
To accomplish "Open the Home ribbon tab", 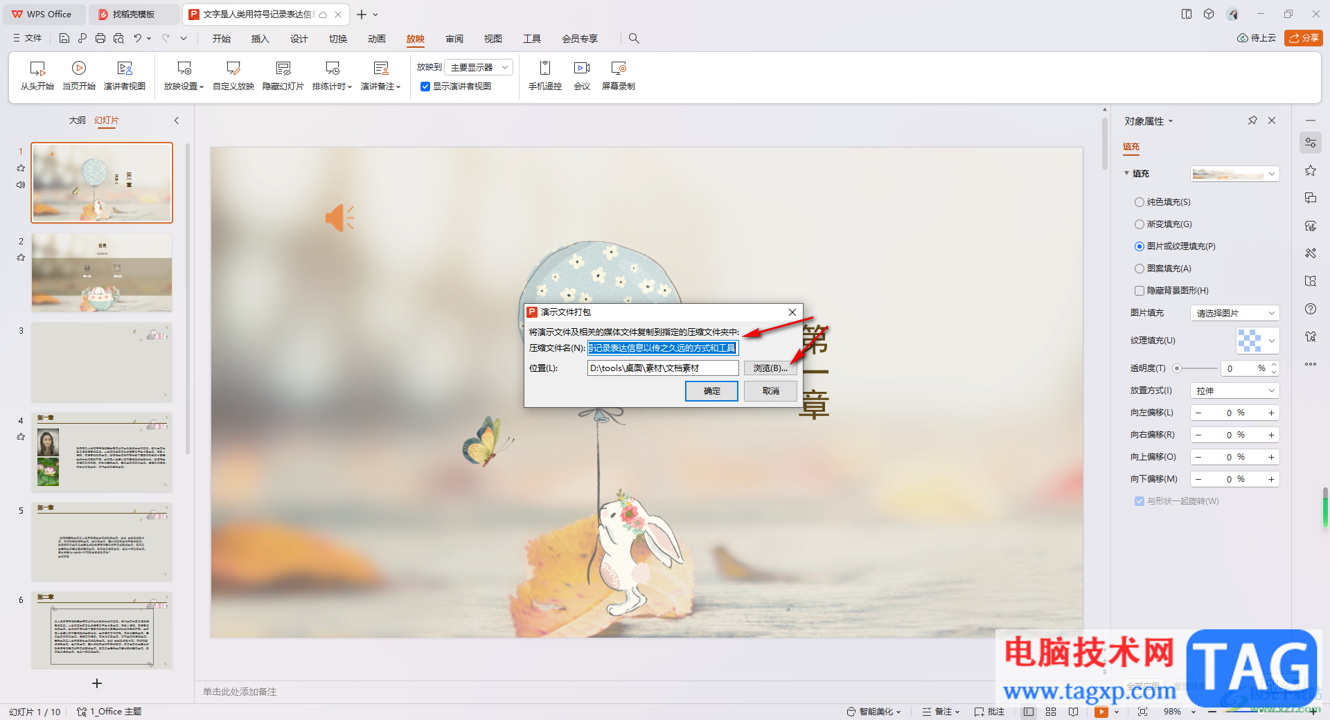I will point(222,39).
